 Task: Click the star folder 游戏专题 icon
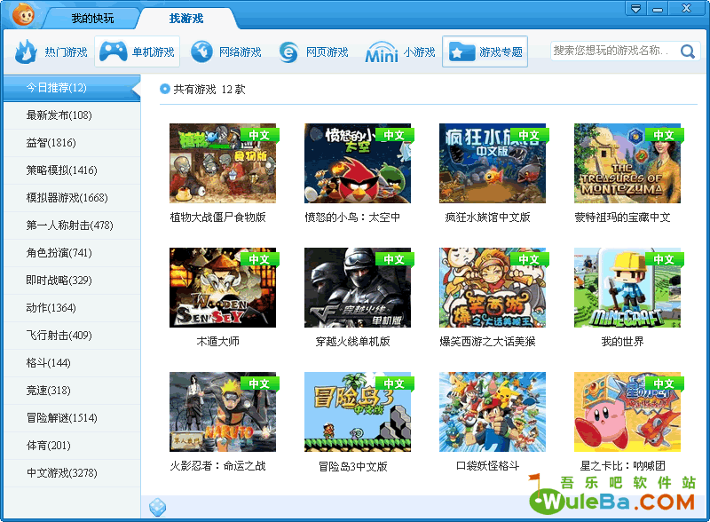461,52
